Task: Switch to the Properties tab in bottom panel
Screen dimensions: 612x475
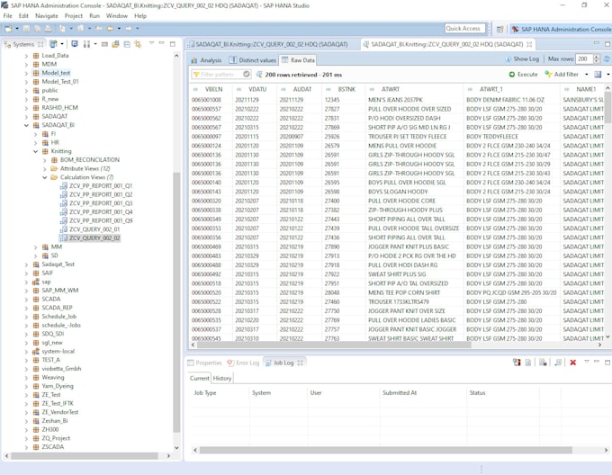Action: pyautogui.click(x=204, y=363)
